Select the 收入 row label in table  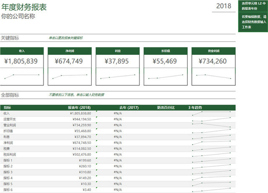click(x=7, y=113)
